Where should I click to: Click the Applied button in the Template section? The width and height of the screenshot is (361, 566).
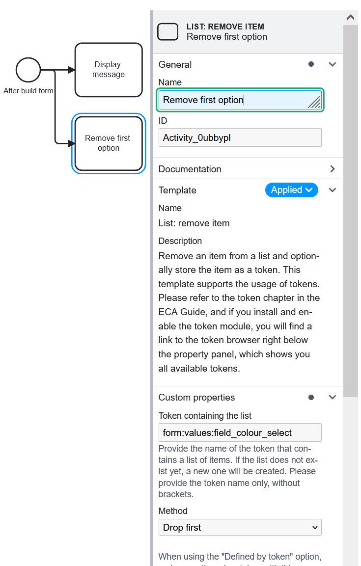tap(291, 190)
